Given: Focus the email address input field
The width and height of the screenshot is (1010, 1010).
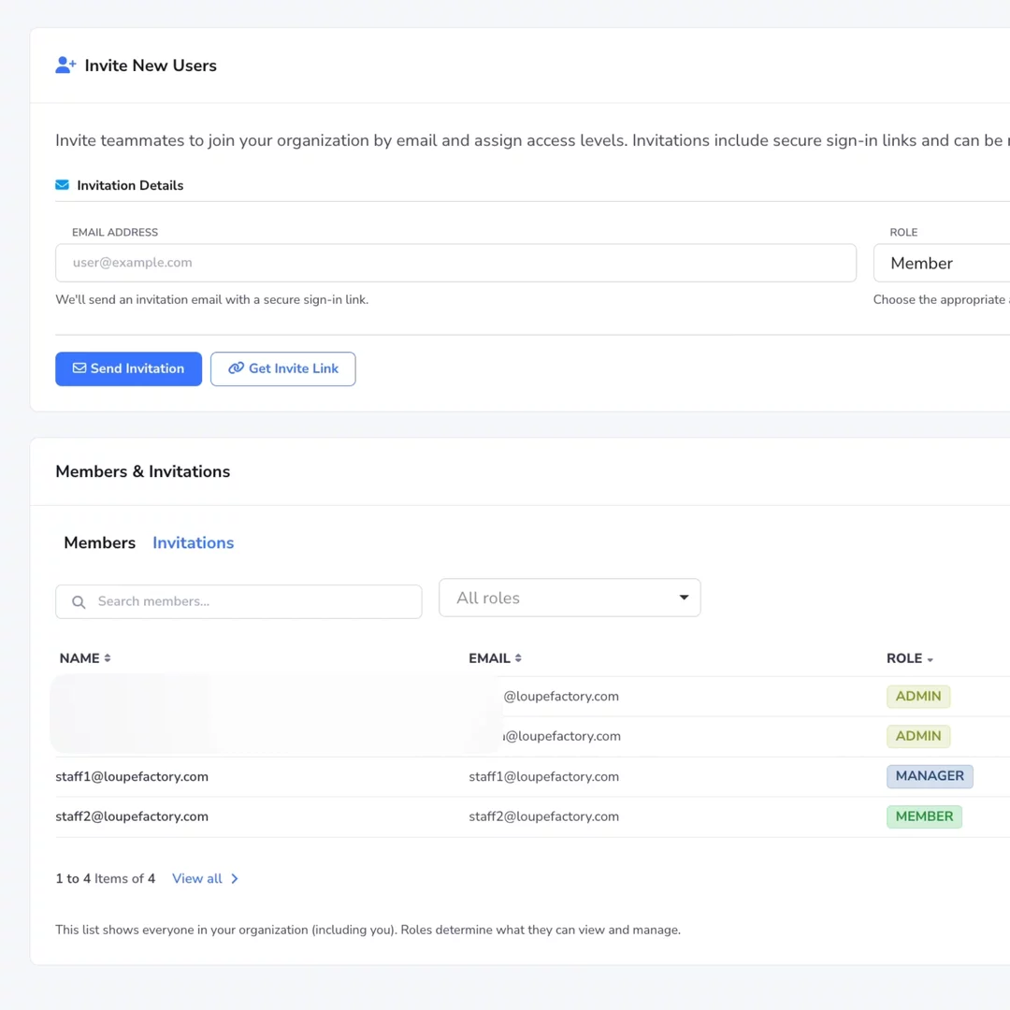Looking at the screenshot, I should (x=455, y=263).
